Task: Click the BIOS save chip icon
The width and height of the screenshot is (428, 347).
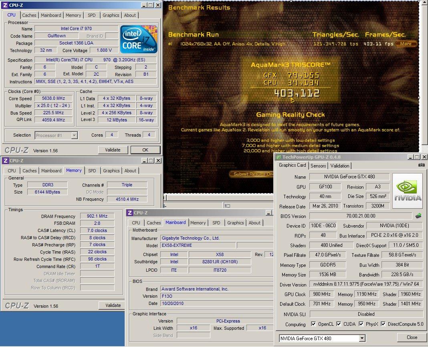Action: (418, 216)
